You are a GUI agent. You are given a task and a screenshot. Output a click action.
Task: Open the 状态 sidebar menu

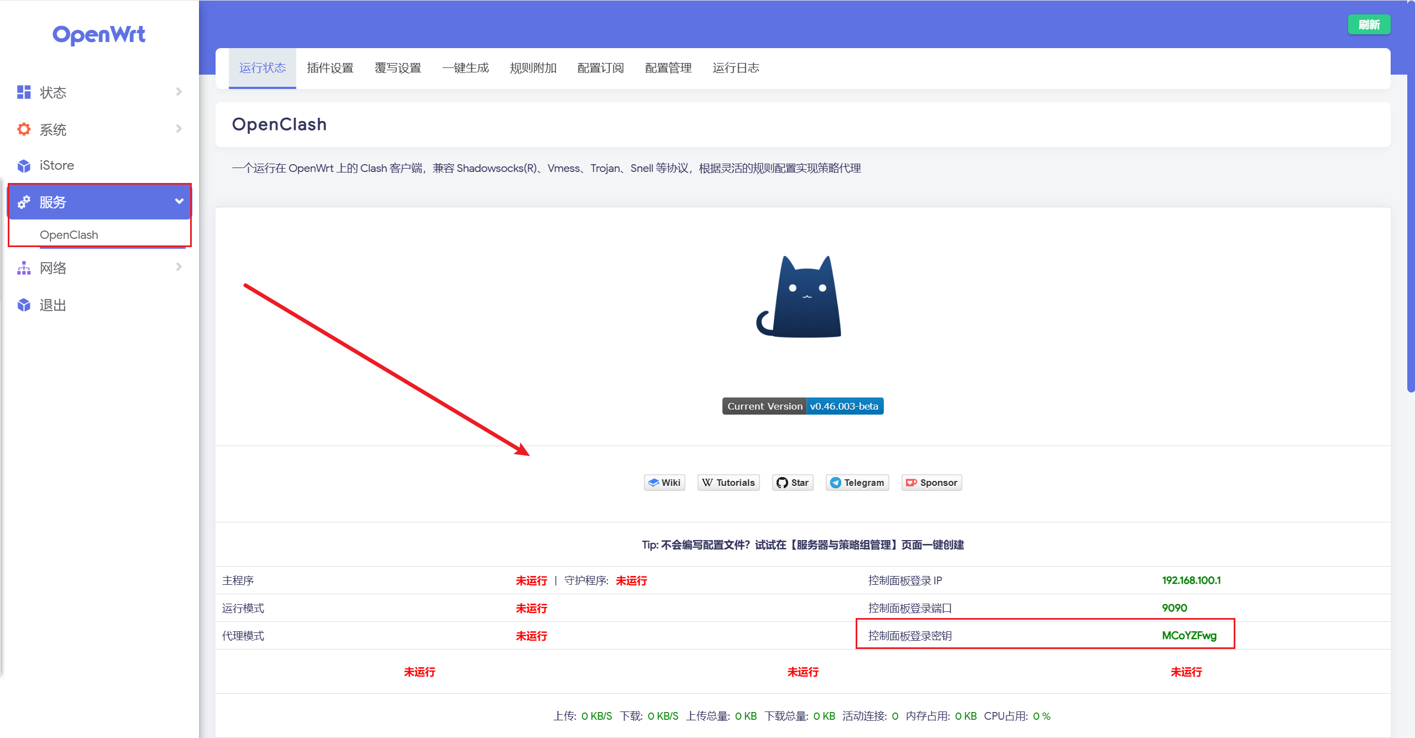99,92
